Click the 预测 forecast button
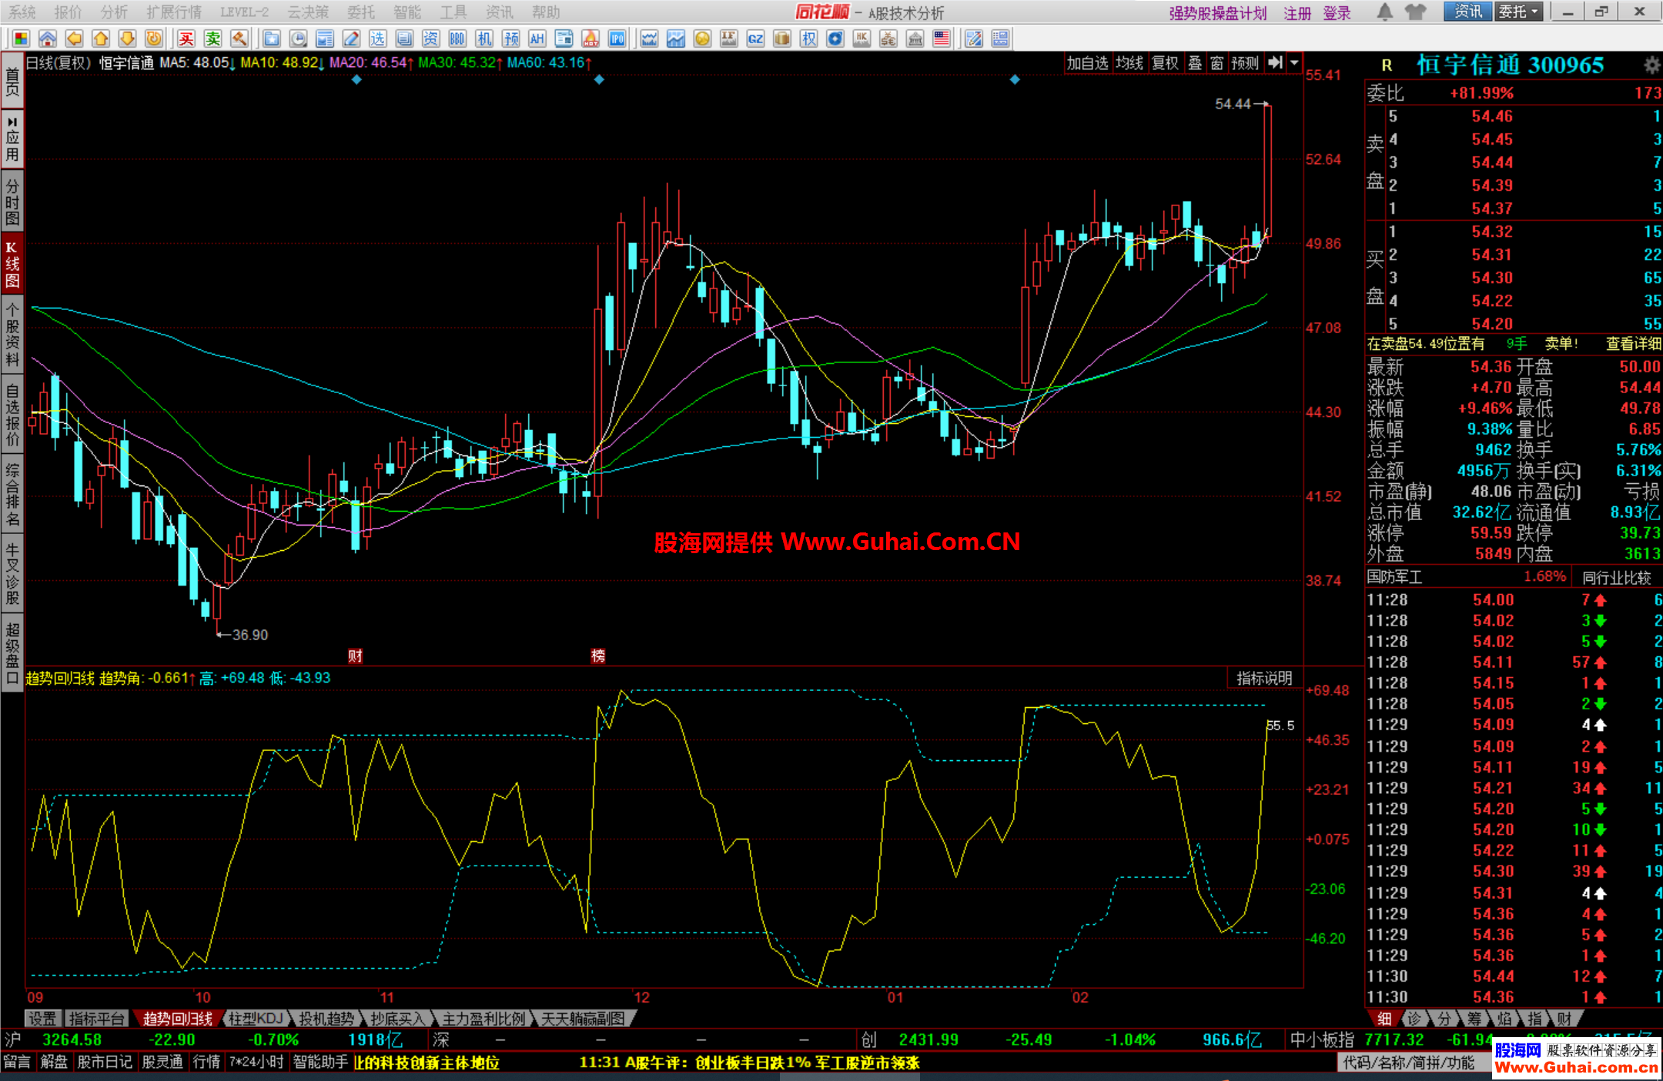 click(x=1245, y=63)
